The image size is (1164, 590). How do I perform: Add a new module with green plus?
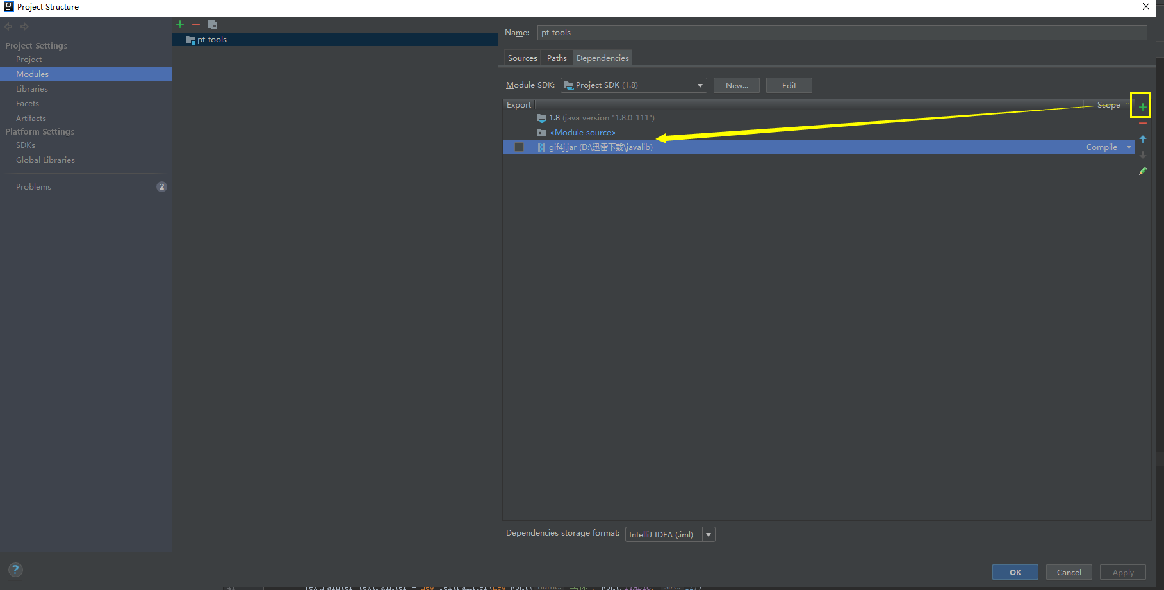[x=180, y=24]
